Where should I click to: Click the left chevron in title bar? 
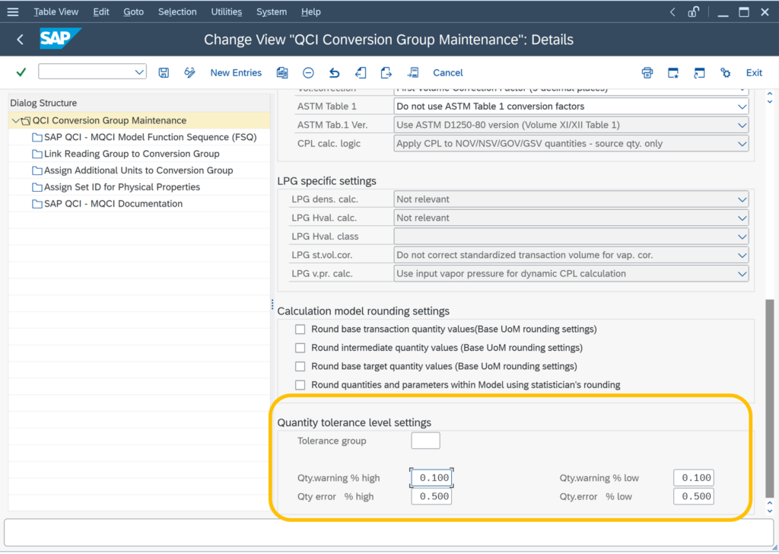[672, 11]
